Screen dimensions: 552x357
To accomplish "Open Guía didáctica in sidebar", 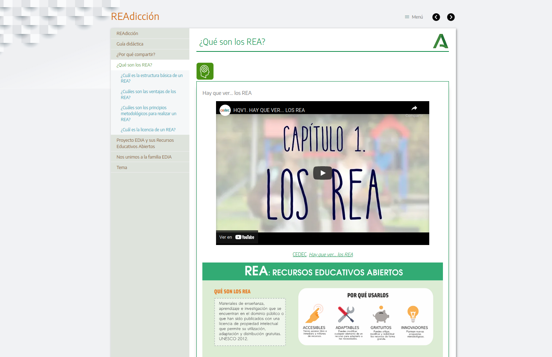I will click(130, 44).
